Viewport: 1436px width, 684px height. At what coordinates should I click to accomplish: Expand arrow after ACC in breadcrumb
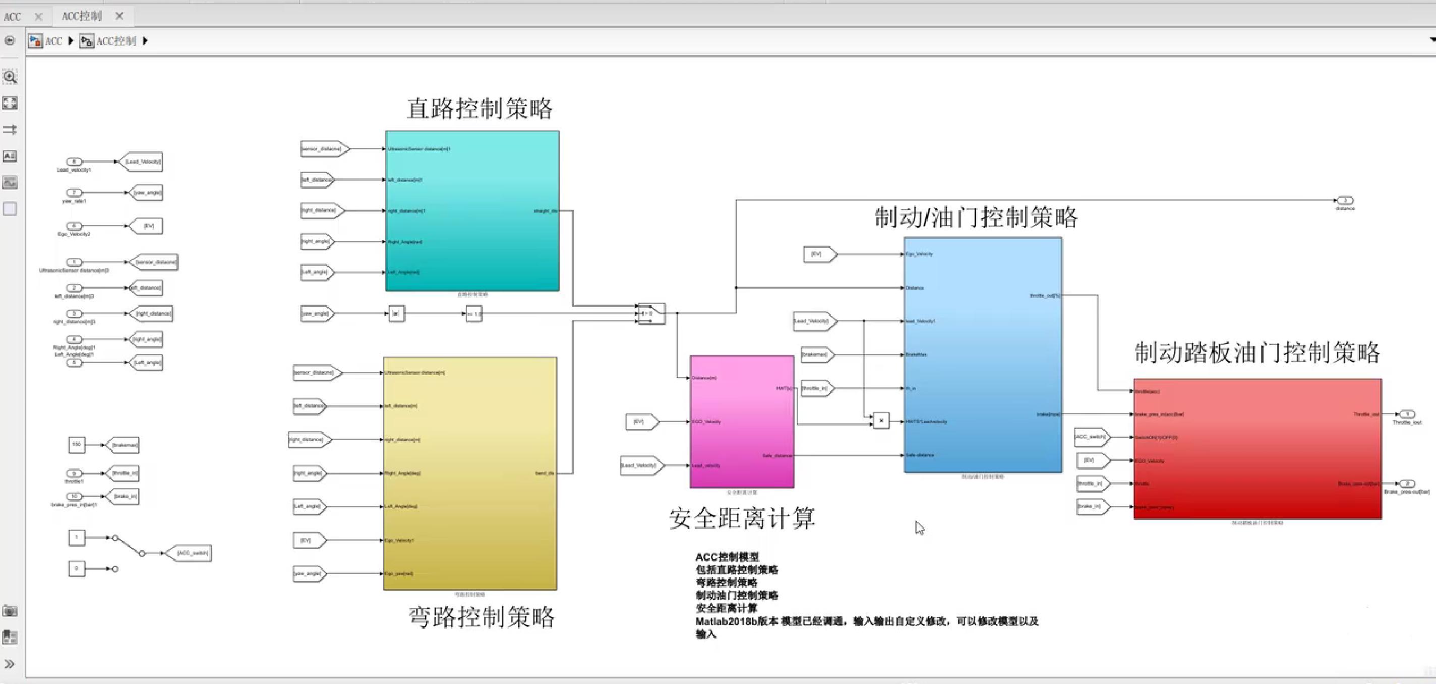tap(71, 41)
